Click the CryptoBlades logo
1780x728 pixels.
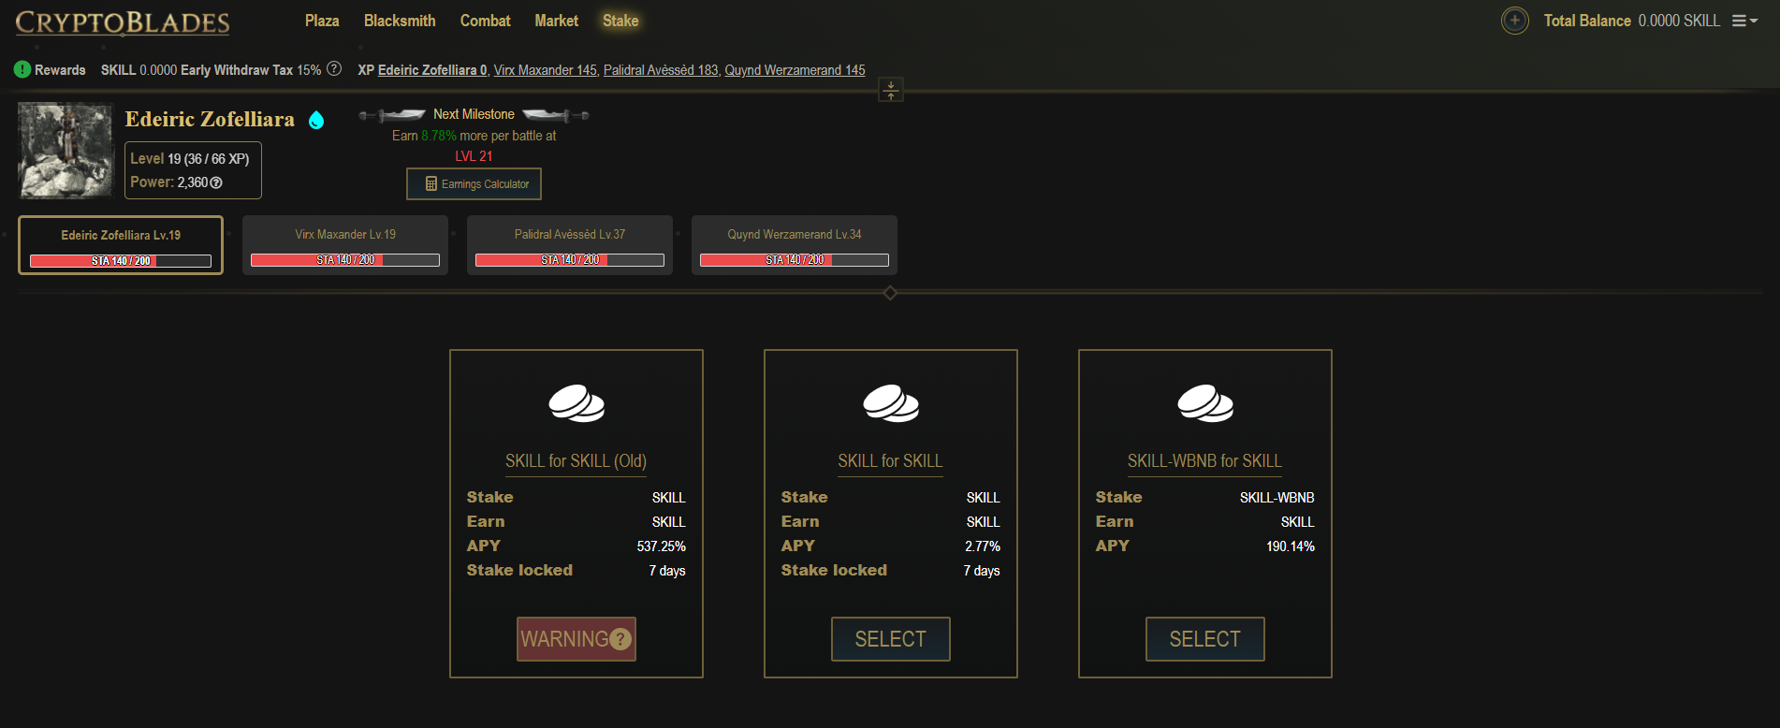[x=123, y=22]
